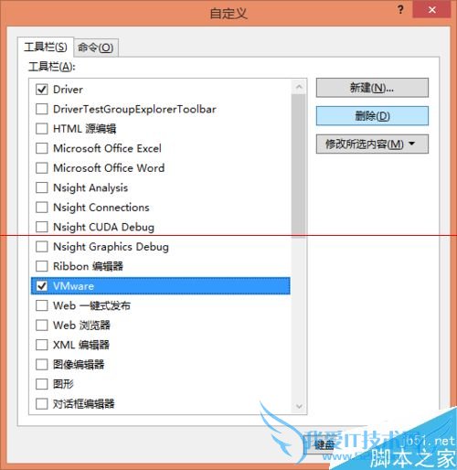Viewport: 457px width, 470px height.
Task: Enable the HTML 源编辑 toolbar checkbox
Action: 42,129
